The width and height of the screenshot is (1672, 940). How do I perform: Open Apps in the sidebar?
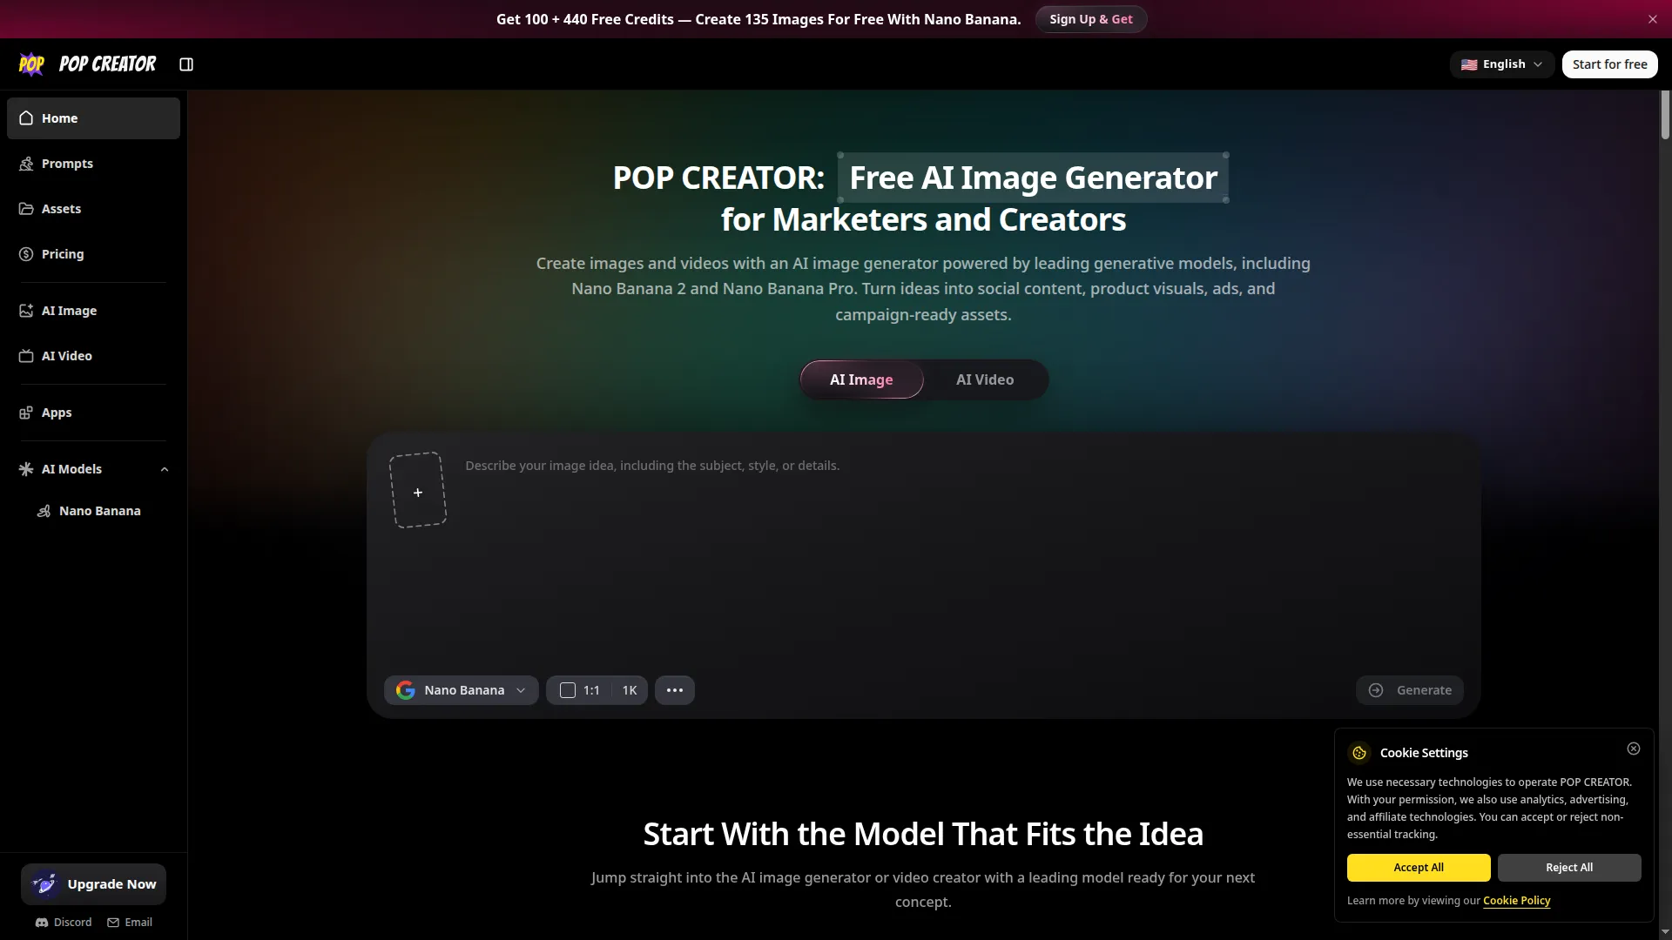pos(93,413)
